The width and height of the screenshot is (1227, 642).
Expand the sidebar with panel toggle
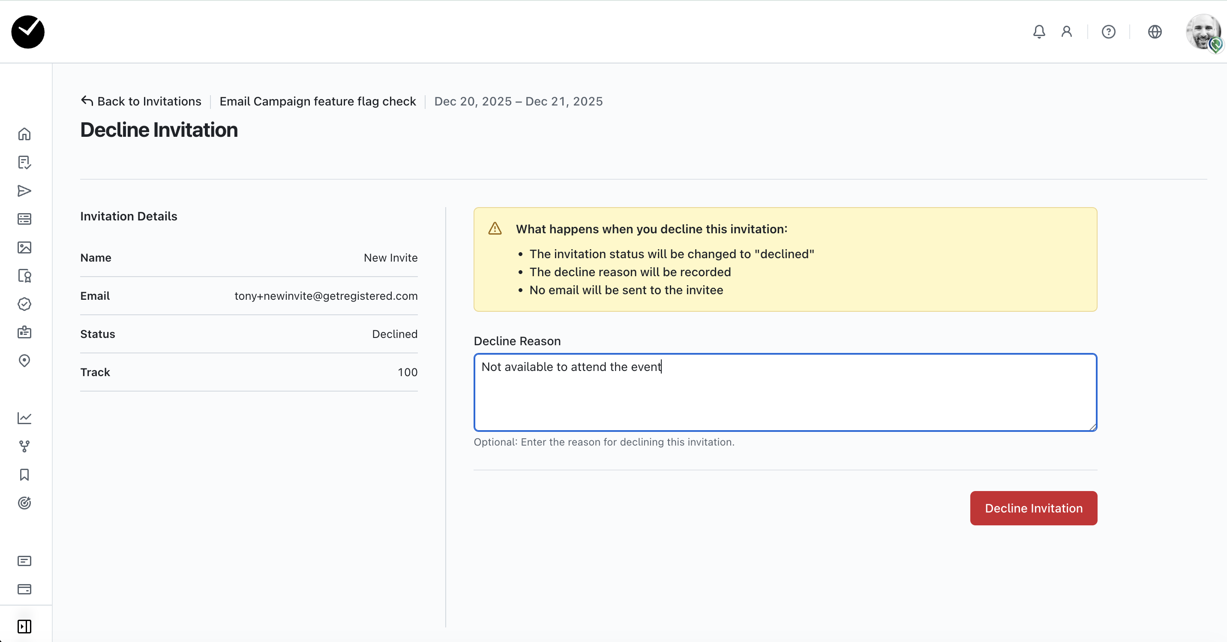(x=24, y=626)
